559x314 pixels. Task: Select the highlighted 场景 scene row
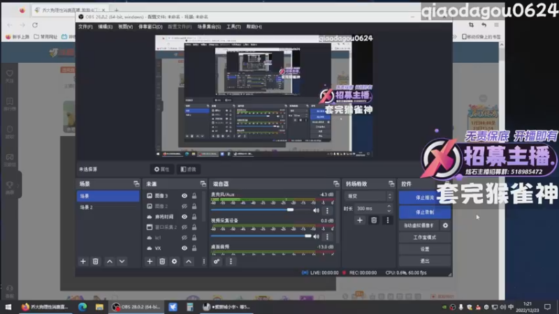point(108,196)
